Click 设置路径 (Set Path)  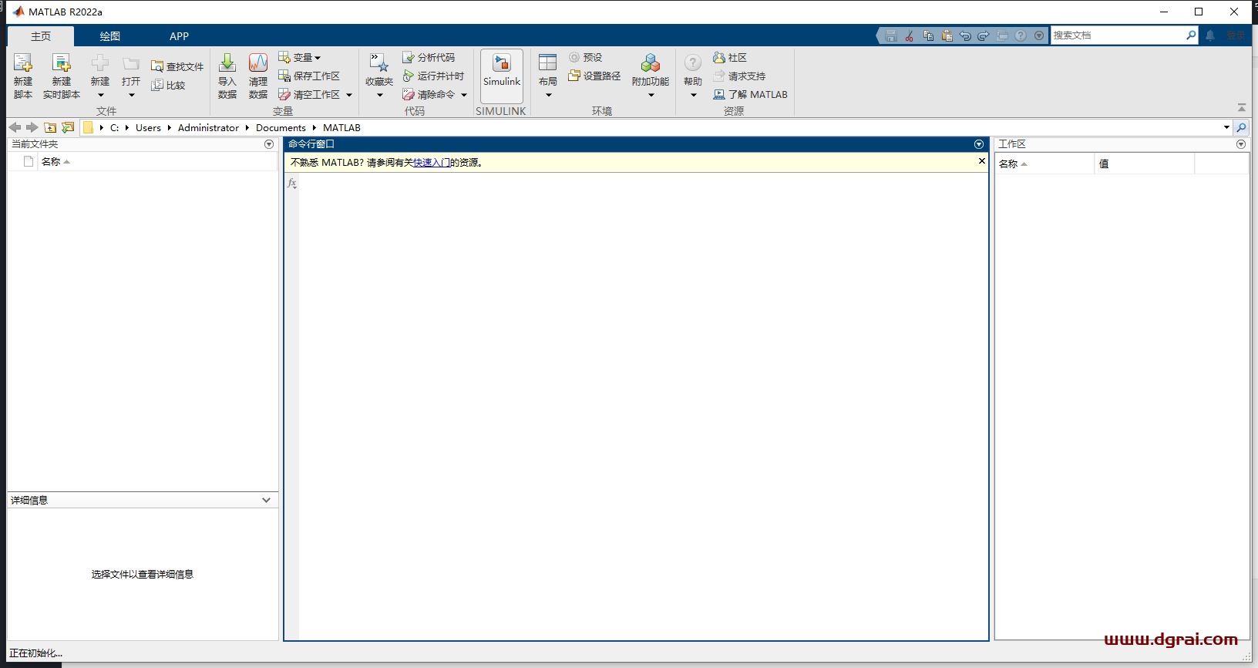[594, 76]
